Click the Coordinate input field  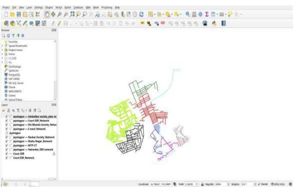pyautogui.click(x=160, y=186)
